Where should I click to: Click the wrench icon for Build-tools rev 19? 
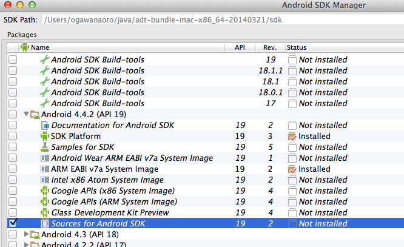pyautogui.click(x=45, y=59)
